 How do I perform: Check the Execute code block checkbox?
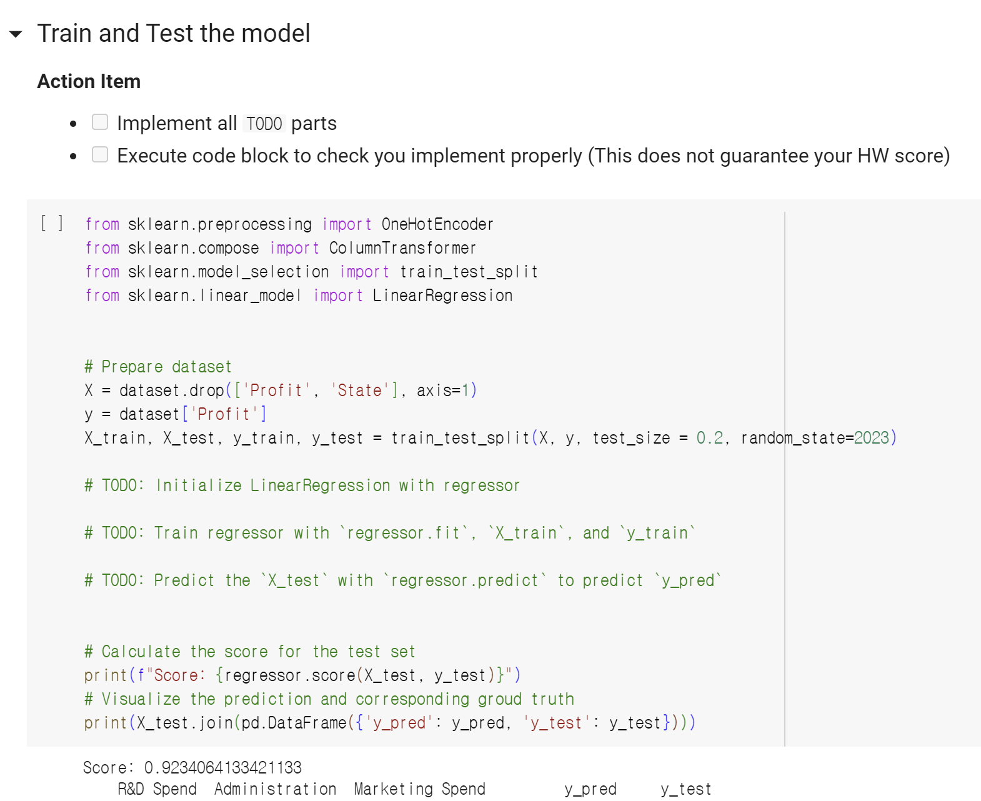tap(100, 154)
